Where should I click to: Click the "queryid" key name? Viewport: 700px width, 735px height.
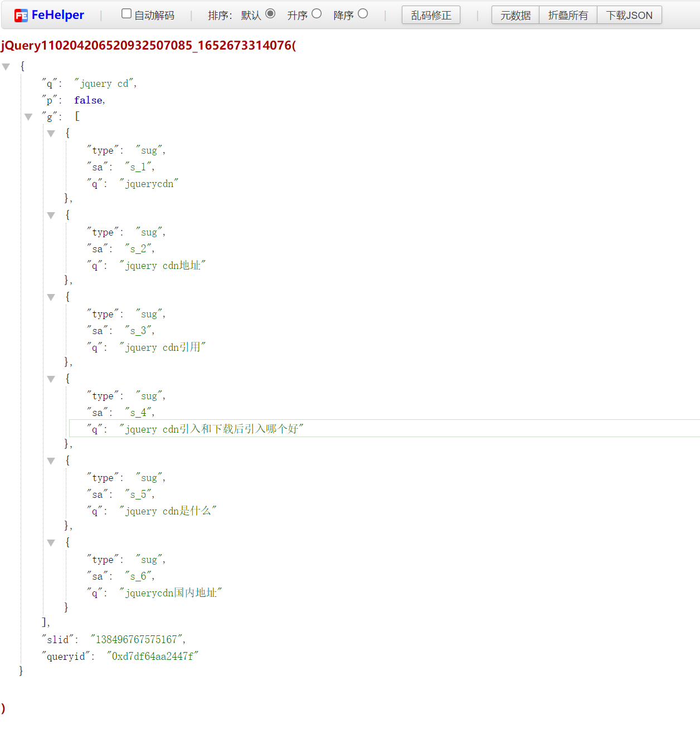[66, 656]
